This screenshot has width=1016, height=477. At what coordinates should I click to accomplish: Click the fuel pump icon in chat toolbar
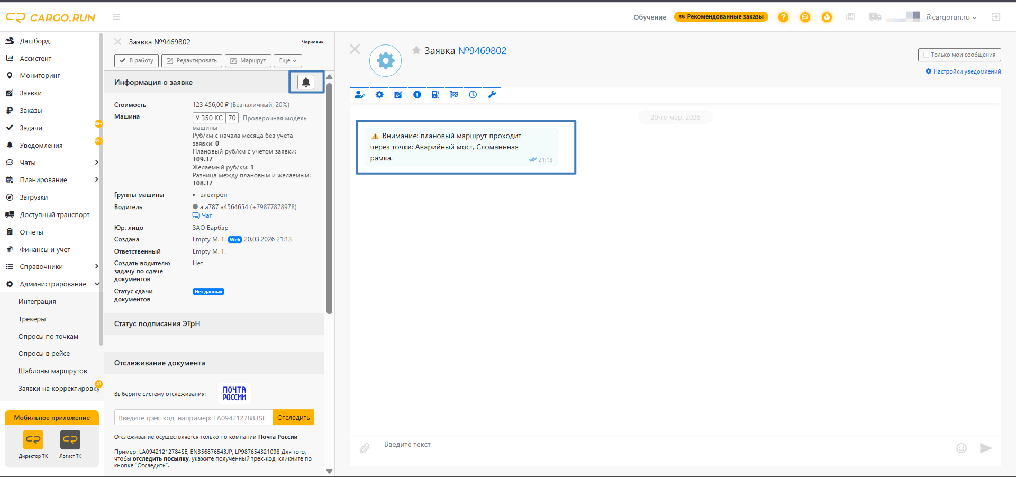click(436, 95)
